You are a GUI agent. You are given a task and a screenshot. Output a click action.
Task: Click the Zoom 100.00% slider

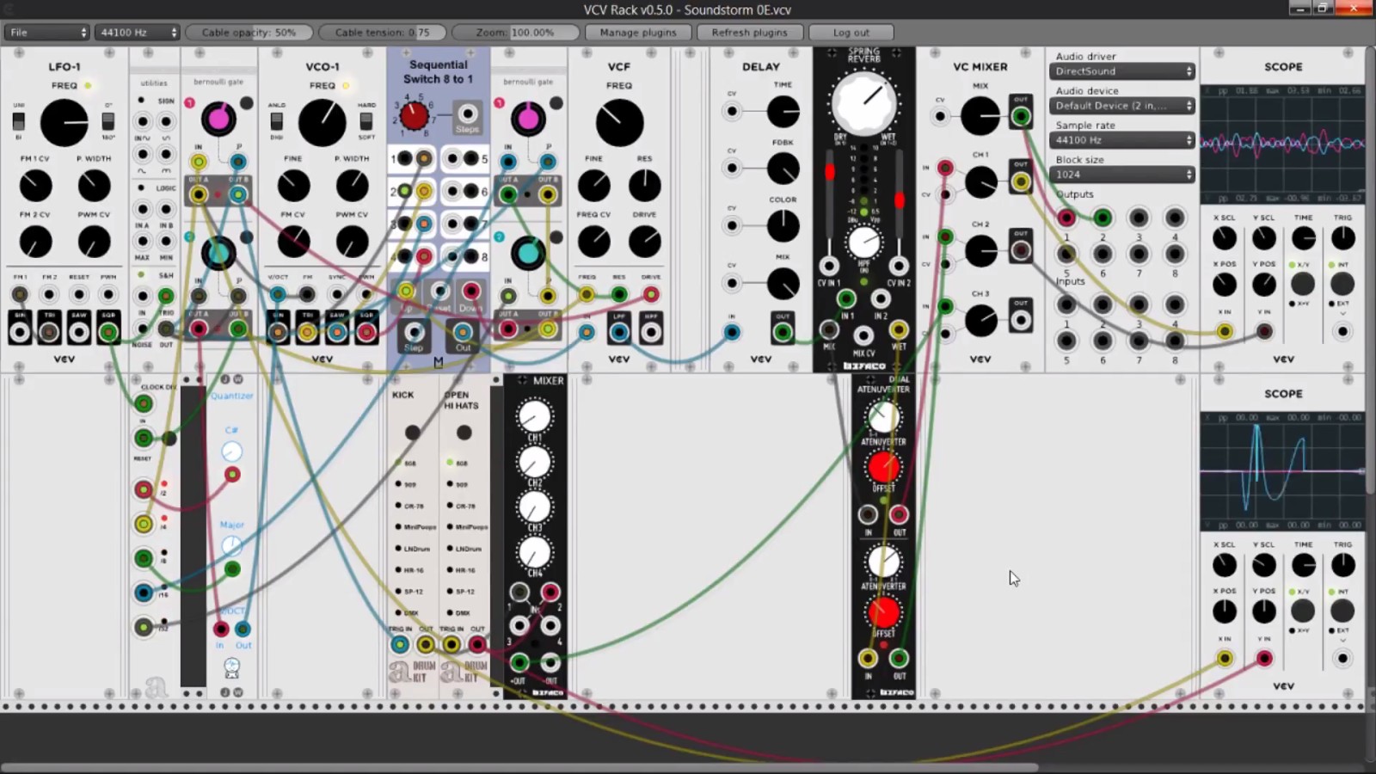point(515,33)
